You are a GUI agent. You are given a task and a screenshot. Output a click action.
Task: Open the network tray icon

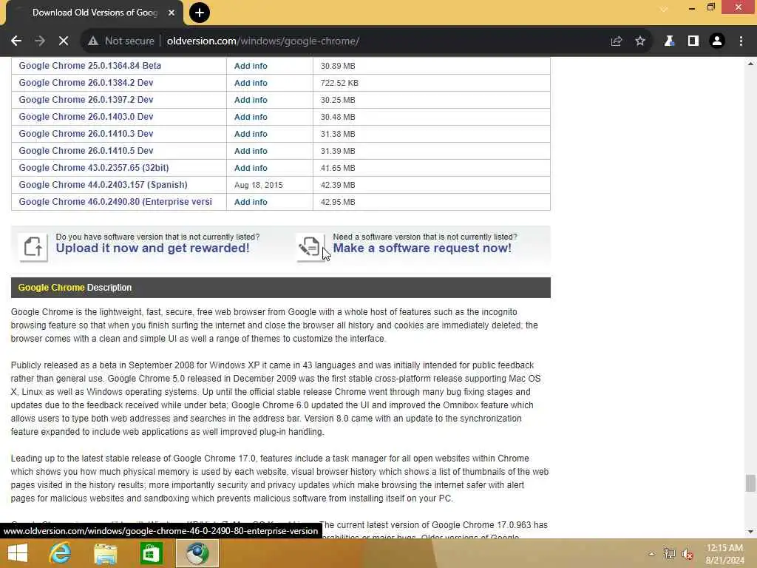click(x=669, y=554)
